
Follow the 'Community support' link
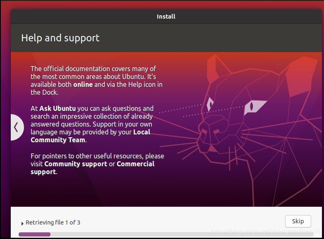[x=75, y=164]
